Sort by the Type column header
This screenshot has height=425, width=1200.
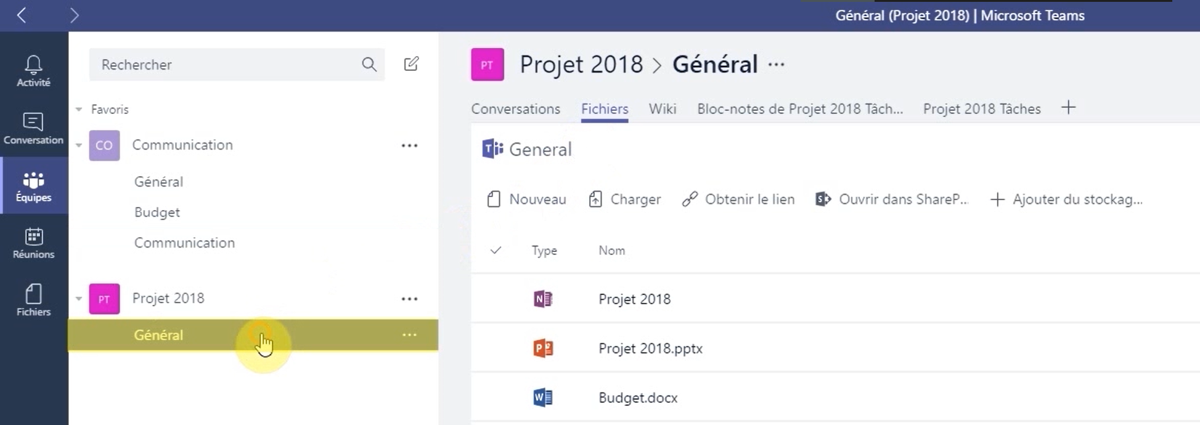(544, 251)
